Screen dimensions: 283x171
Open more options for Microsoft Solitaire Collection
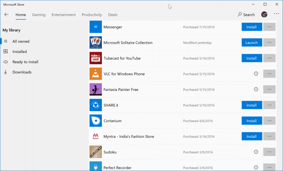tap(269, 42)
